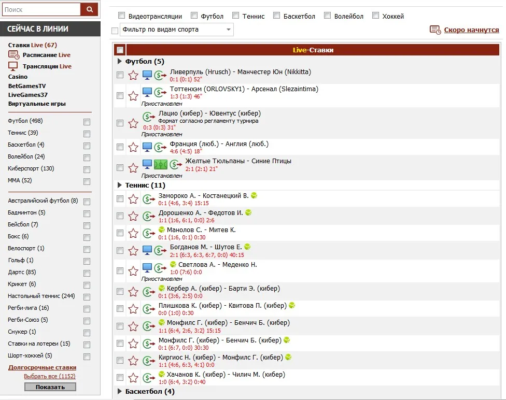
Task: Open video stream for Светлова - Меденко
Action: [147, 267]
